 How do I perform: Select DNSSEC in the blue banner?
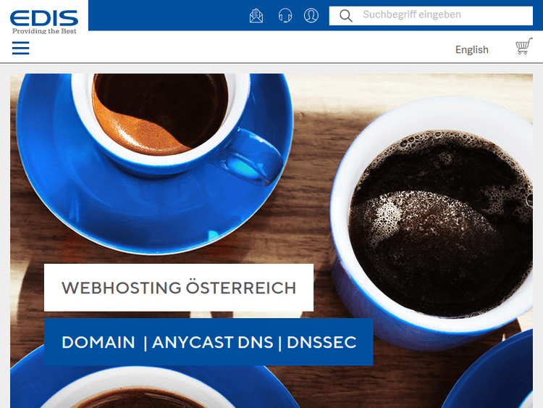[x=321, y=342]
